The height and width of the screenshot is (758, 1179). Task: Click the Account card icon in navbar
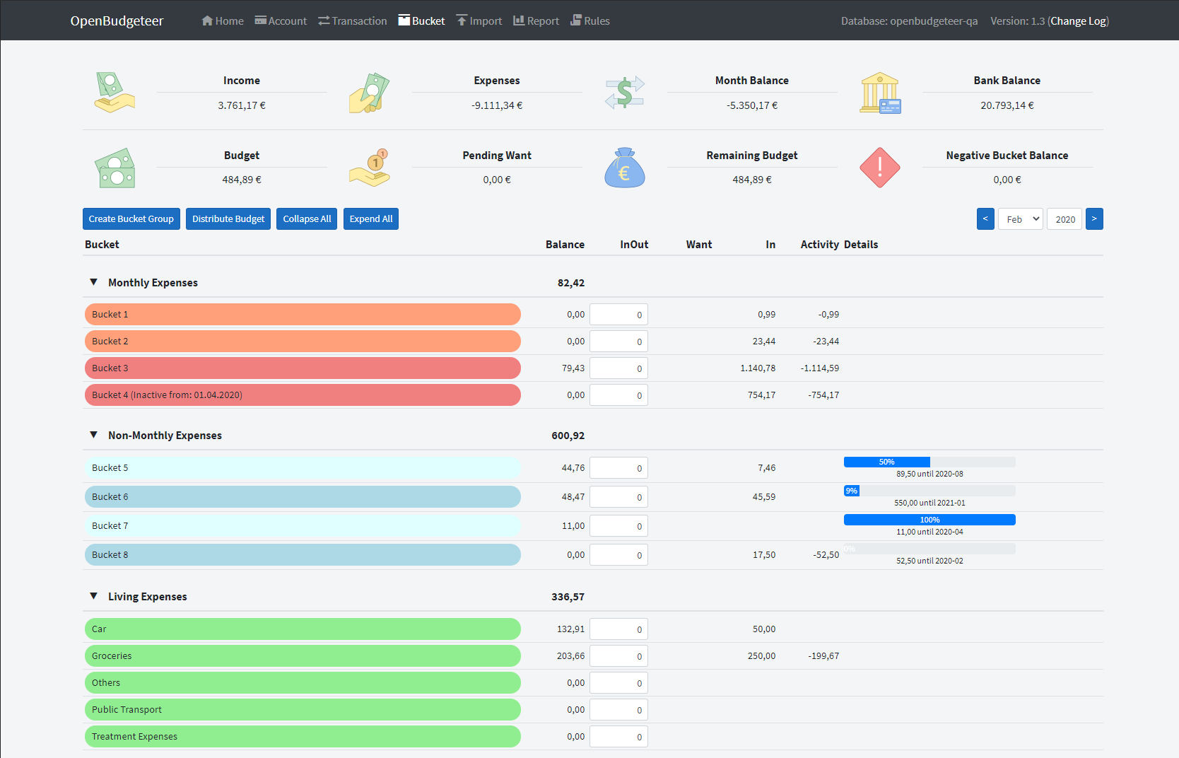coord(260,21)
